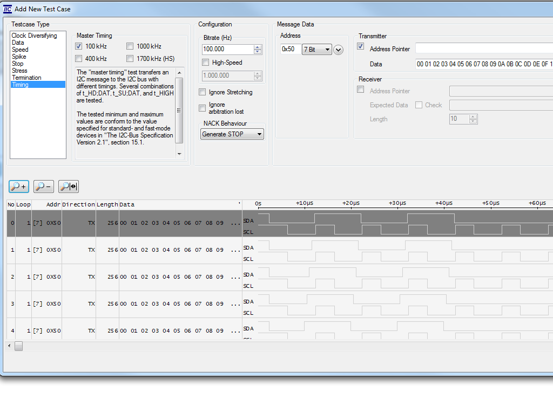Select Stress in testcase type list
The height and width of the screenshot is (414, 553).
19,71
